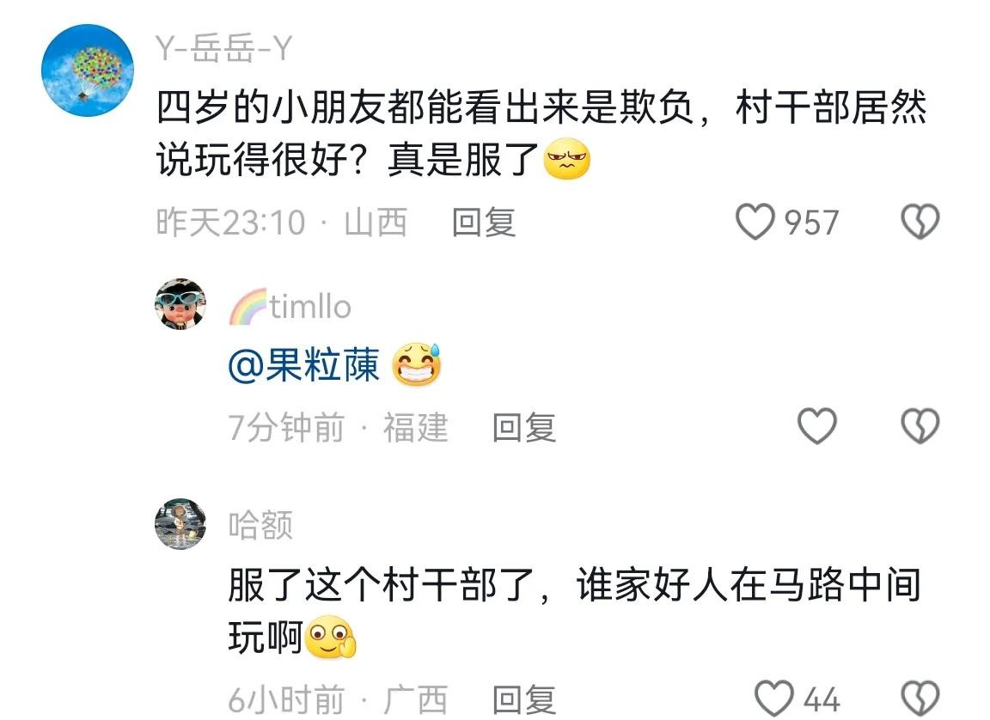Dislike Y-岳岳-Y's comment with broken heart

tap(920, 223)
